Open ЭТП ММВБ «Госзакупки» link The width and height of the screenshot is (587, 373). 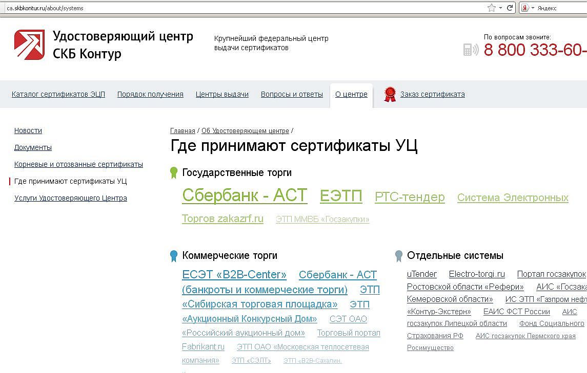coord(322,220)
